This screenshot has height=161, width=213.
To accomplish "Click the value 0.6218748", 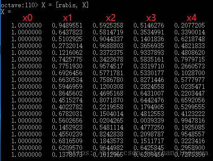I will 190,39.
